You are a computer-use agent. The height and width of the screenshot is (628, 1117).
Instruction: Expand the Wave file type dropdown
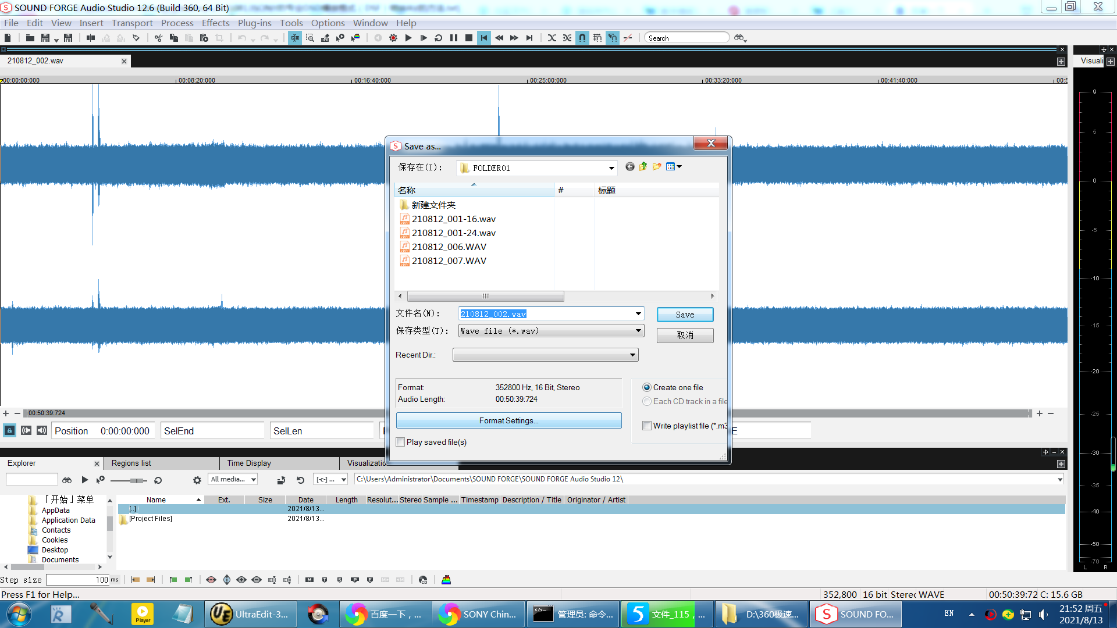click(638, 330)
